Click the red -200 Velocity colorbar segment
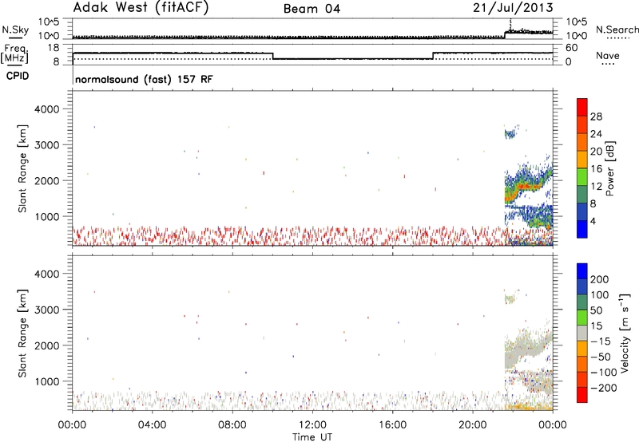 click(582, 395)
